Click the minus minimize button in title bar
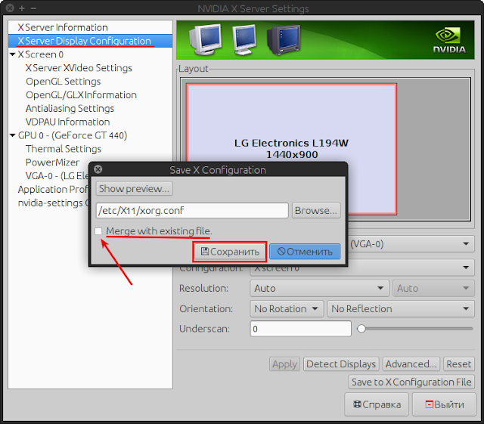Viewport: 484px width, 424px height. point(33,8)
